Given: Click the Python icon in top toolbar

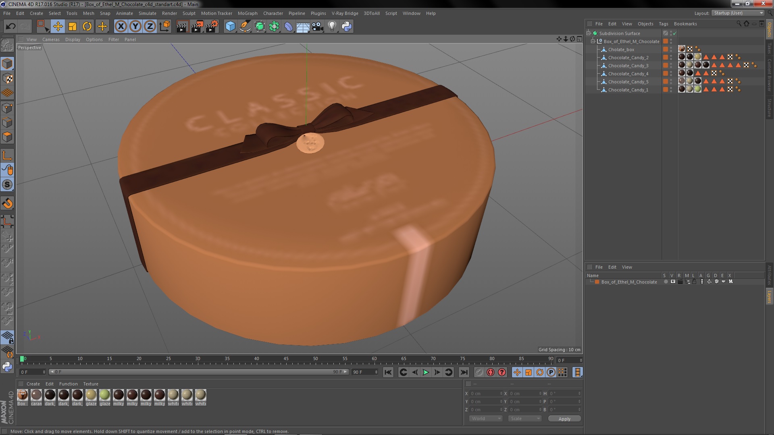Looking at the screenshot, I should pyautogui.click(x=347, y=27).
